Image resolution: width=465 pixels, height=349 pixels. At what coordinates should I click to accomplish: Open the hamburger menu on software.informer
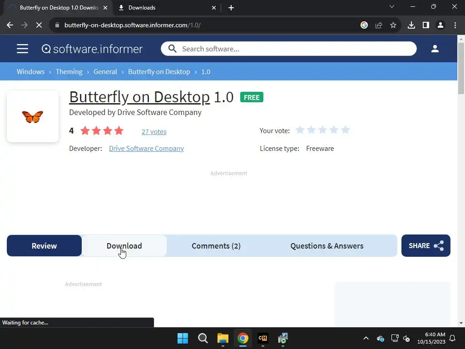23,49
